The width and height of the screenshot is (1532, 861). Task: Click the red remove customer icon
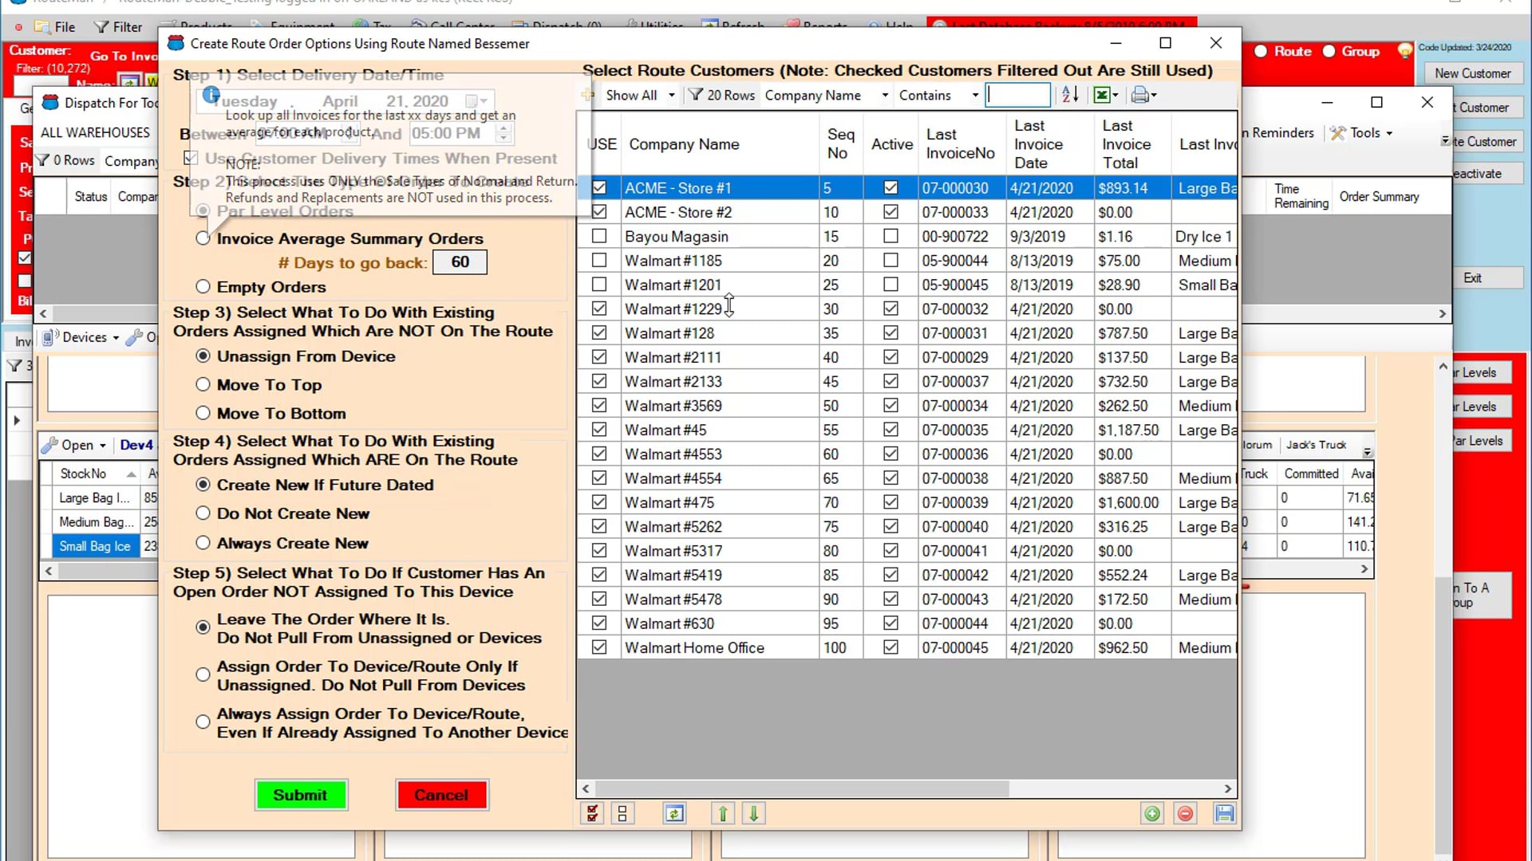click(x=1186, y=813)
